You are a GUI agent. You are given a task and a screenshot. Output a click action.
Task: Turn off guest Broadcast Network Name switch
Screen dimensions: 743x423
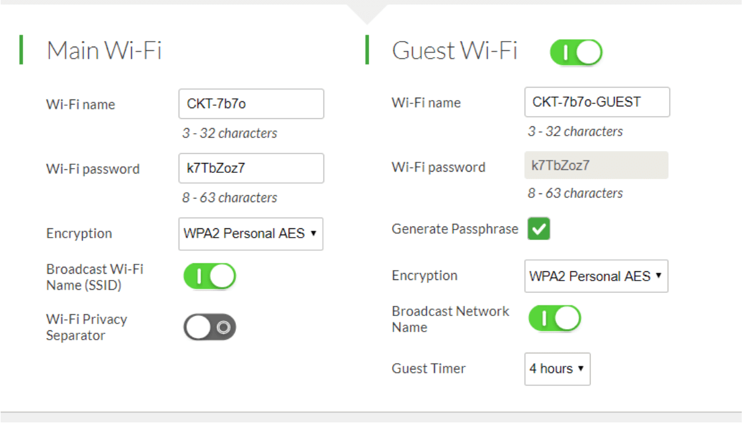[554, 318]
